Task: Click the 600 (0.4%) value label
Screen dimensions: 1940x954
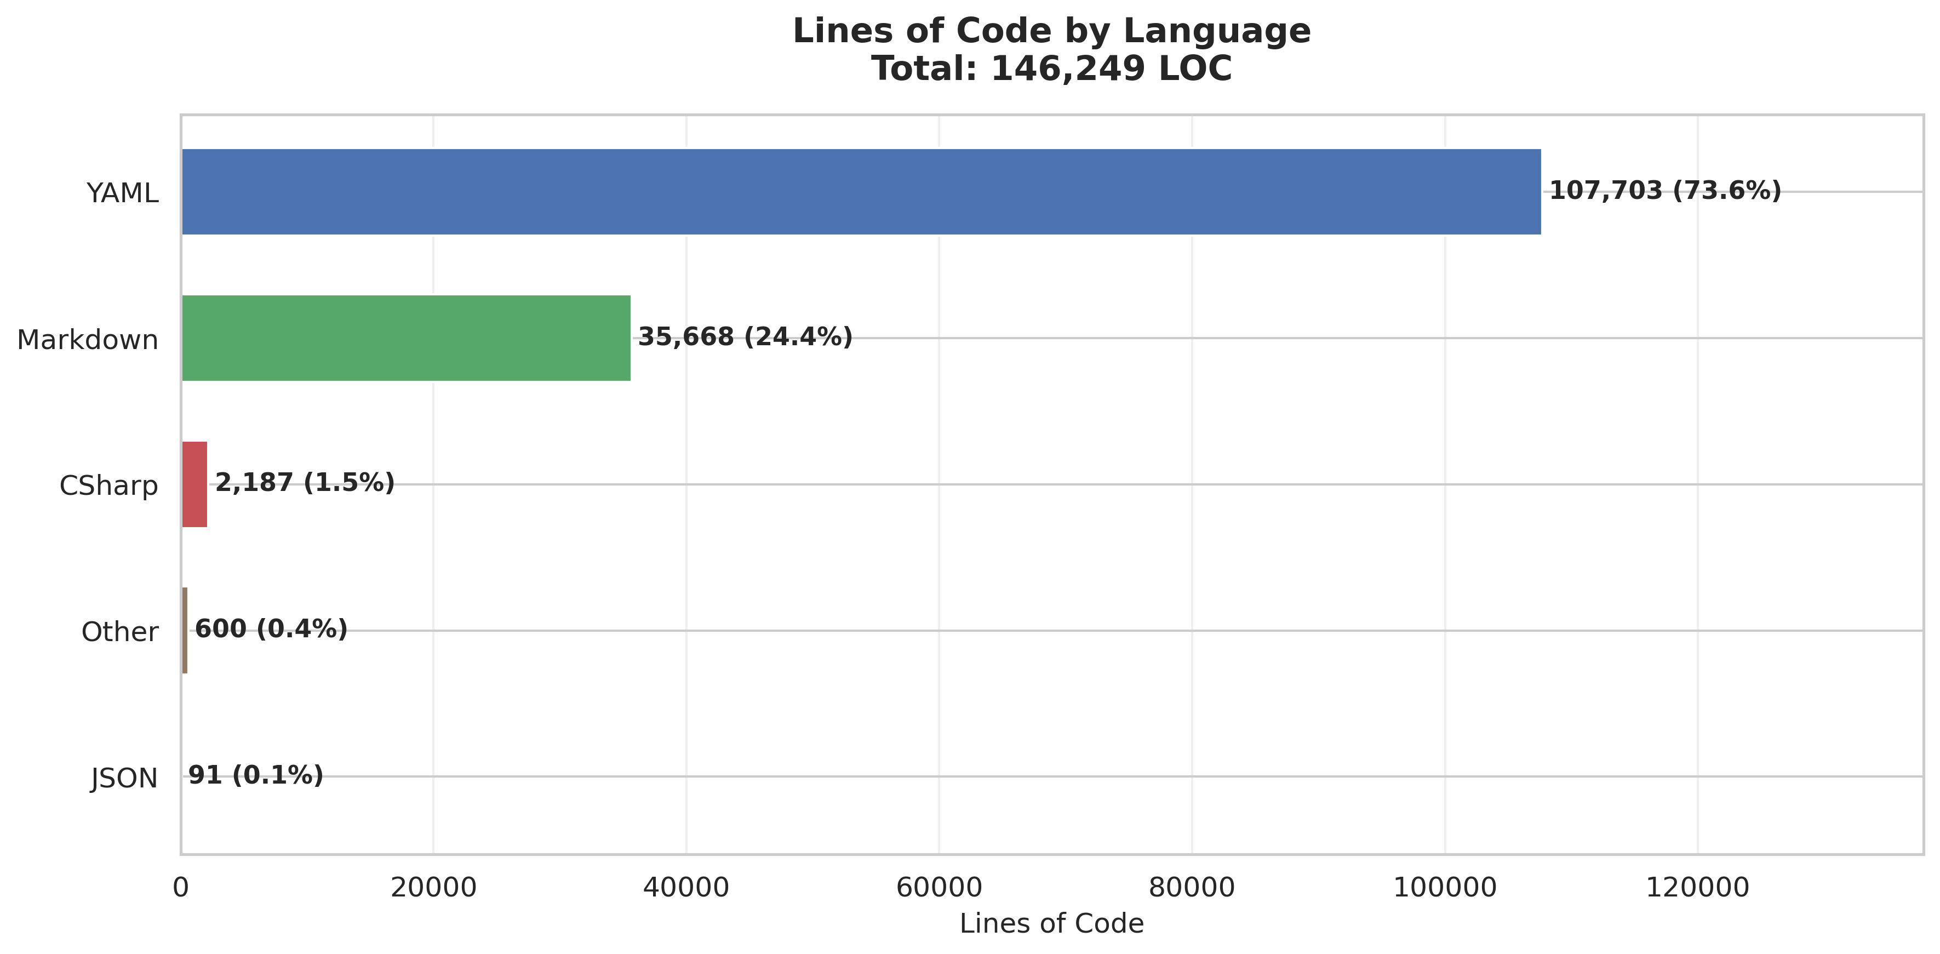Action: (x=271, y=629)
